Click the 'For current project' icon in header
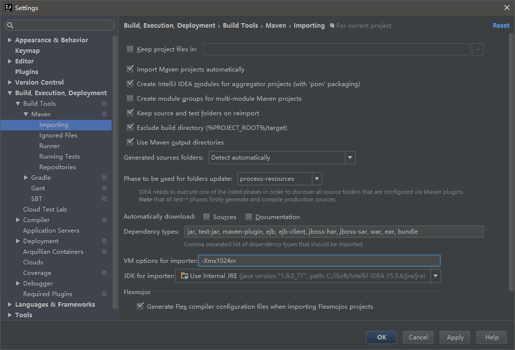 pyautogui.click(x=332, y=26)
